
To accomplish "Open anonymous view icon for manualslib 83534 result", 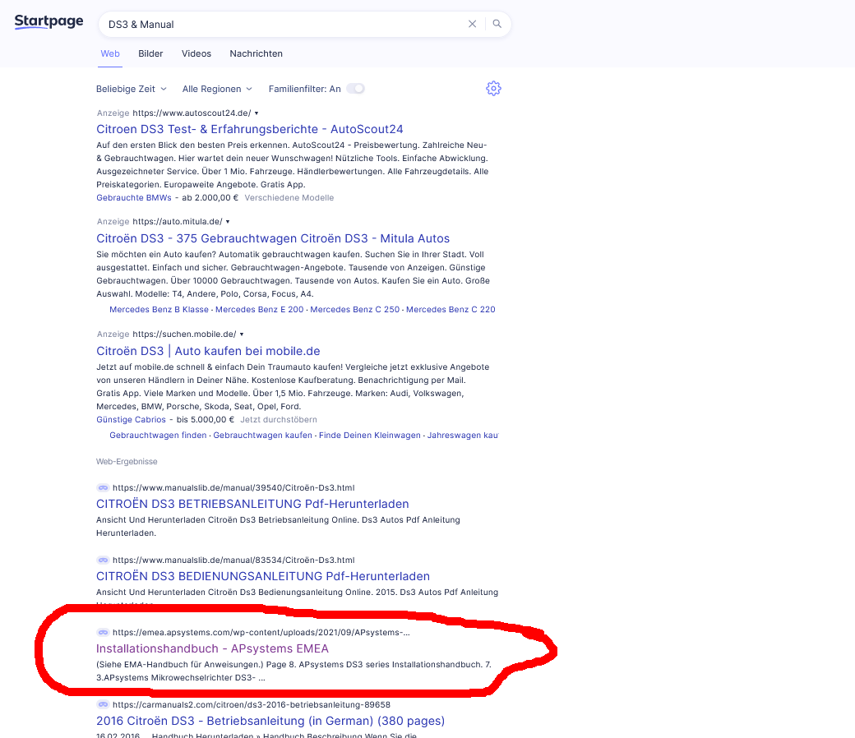I will [103, 560].
